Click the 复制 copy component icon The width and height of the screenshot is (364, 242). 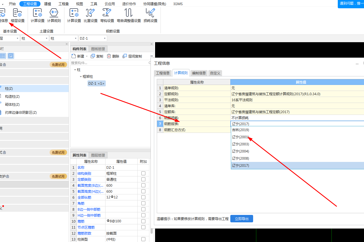[x=93, y=56]
